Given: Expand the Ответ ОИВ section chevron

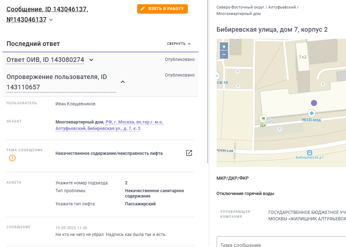Looking at the screenshot, I should click(91, 60).
